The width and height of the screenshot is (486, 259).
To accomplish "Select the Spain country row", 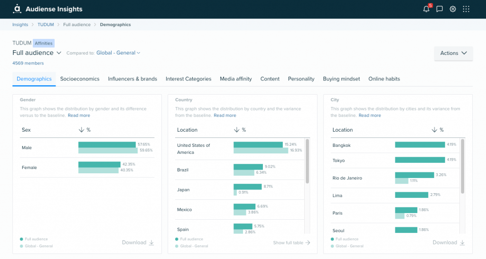I will 240,226.
